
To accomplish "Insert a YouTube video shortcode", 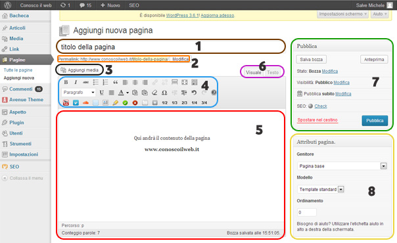I will tap(66, 102).
